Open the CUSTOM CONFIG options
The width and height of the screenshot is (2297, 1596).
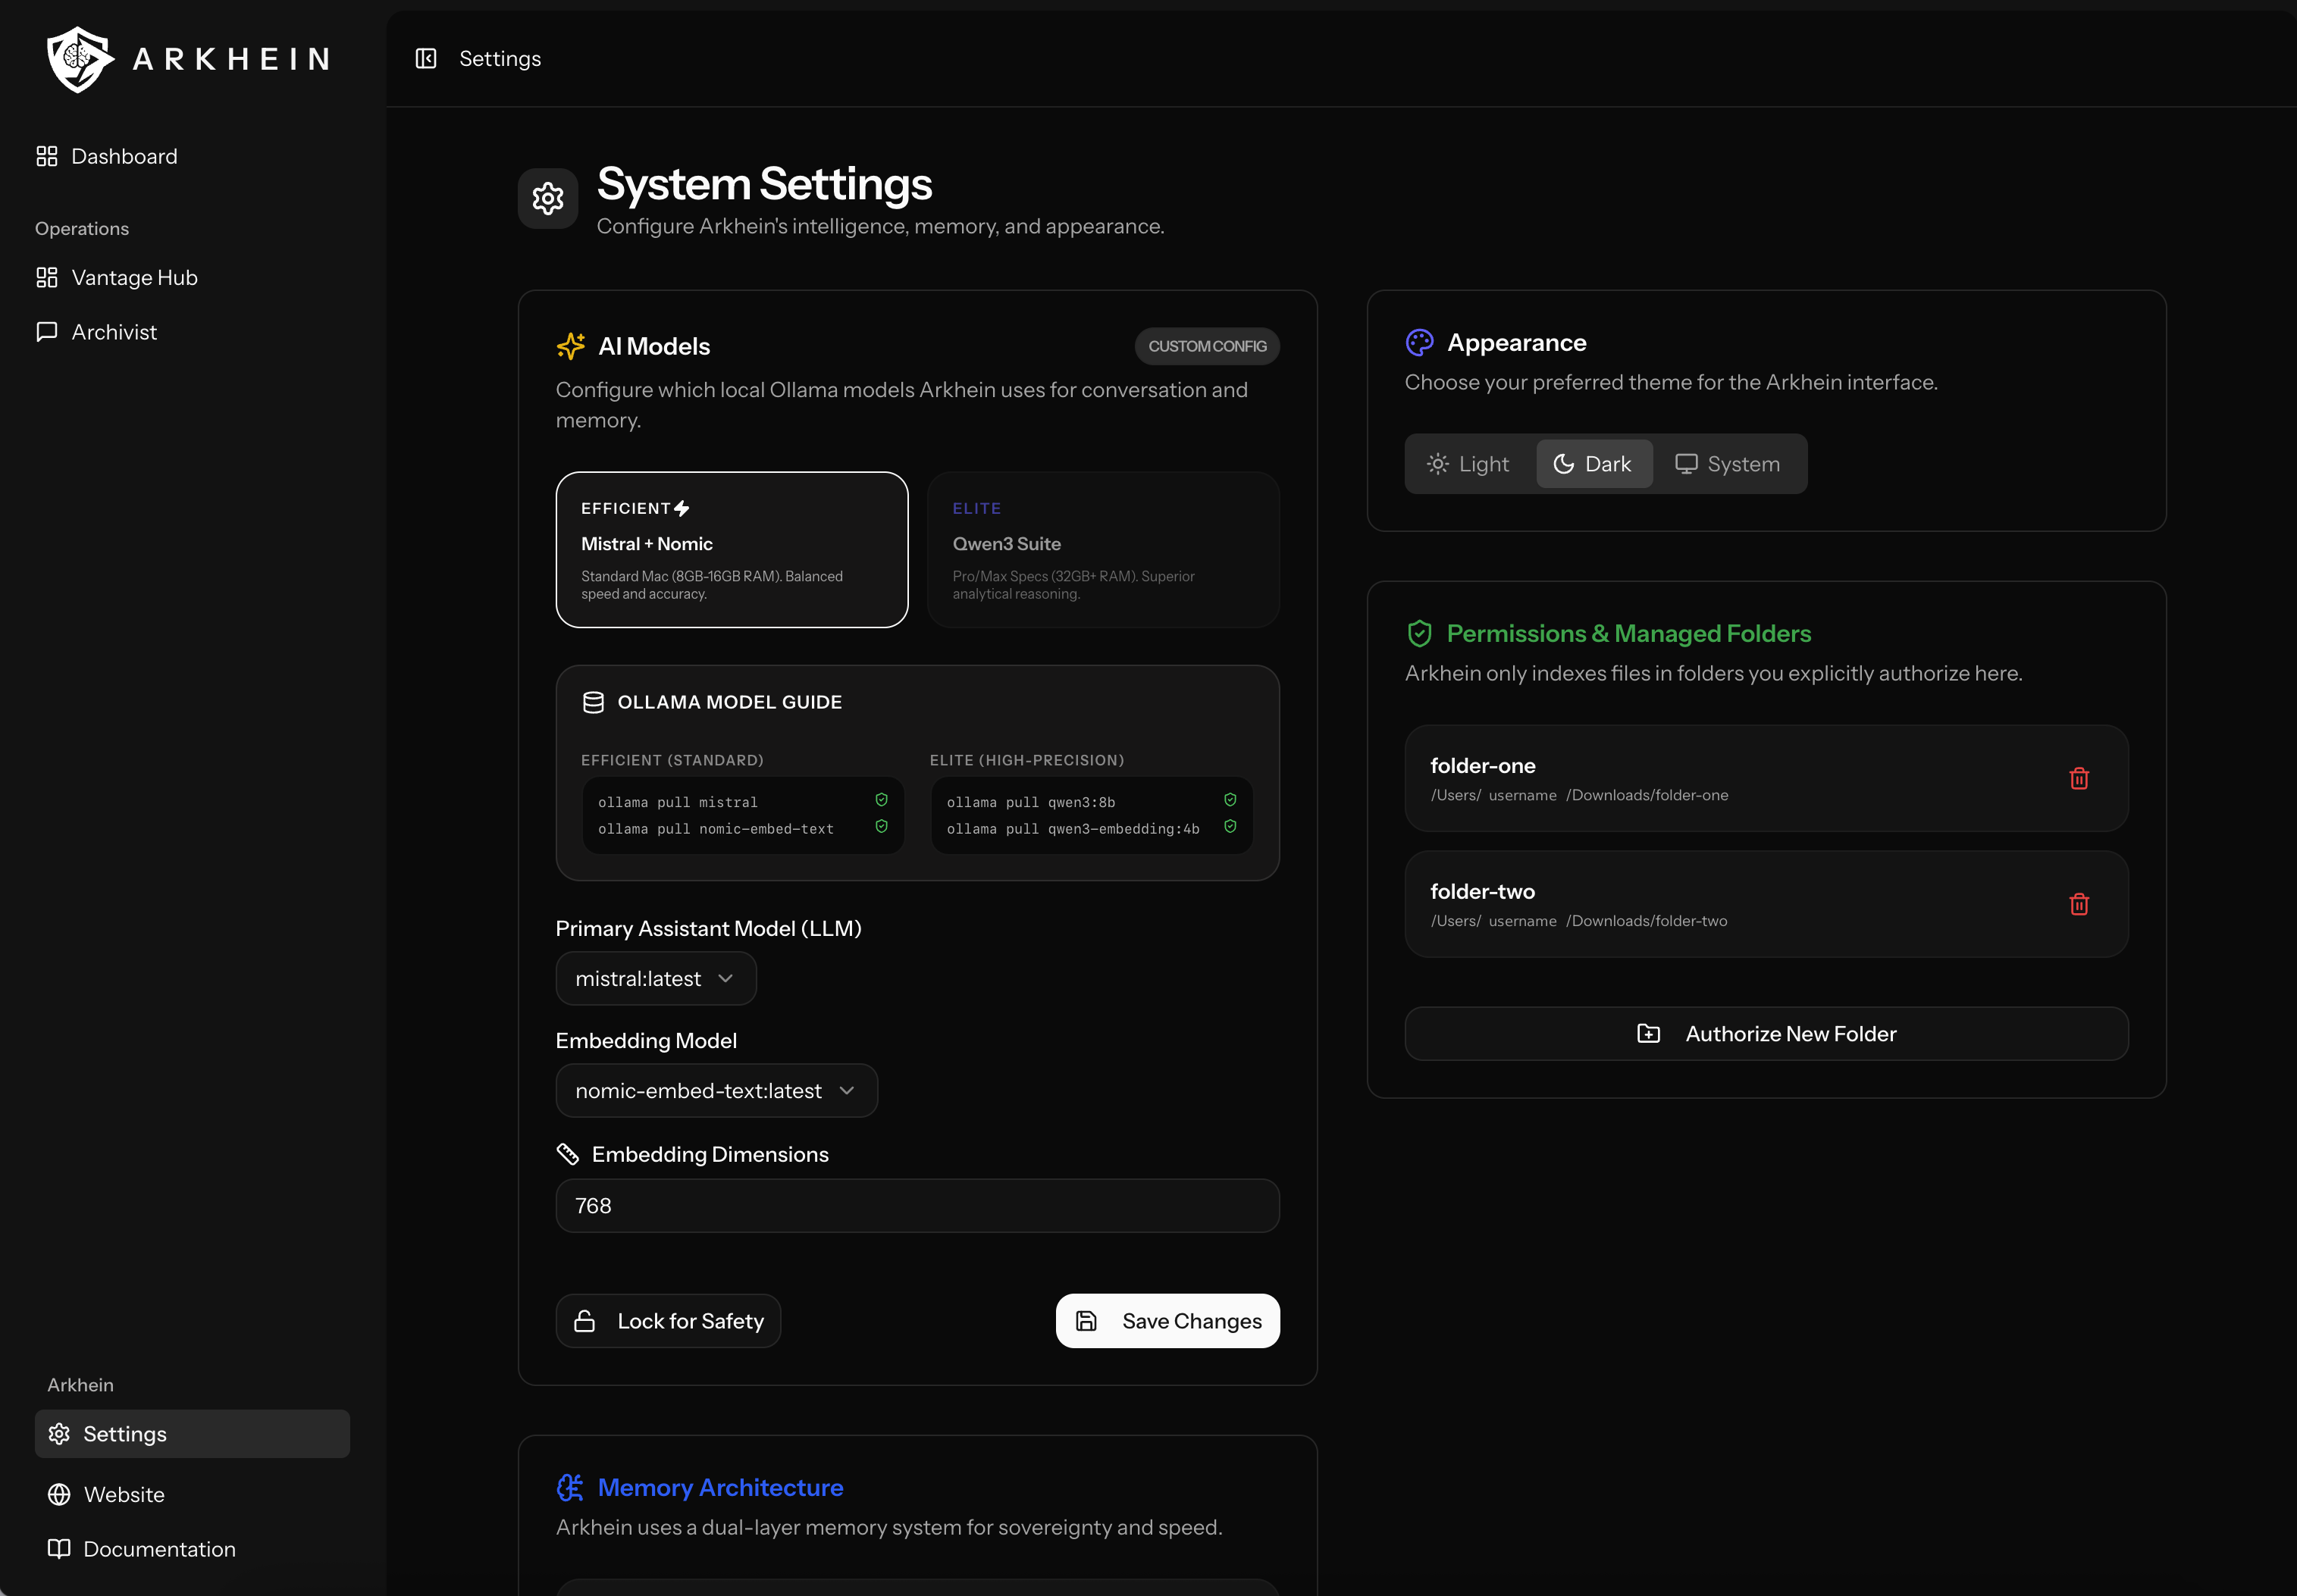click(x=1207, y=346)
